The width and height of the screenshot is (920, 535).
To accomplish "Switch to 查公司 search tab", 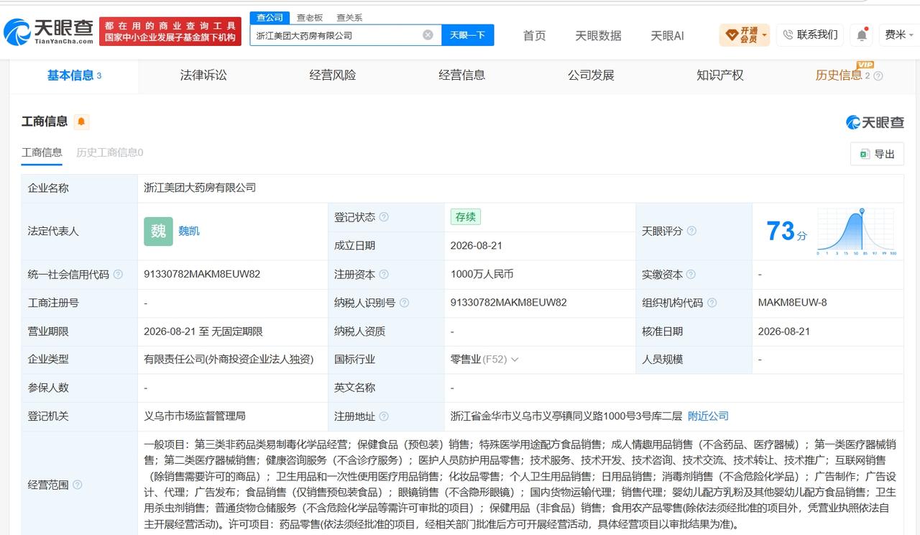I will [270, 17].
